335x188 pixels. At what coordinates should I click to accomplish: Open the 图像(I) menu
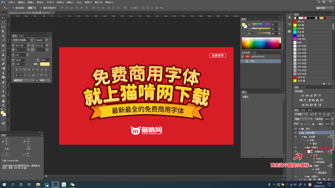(x=31, y=2)
